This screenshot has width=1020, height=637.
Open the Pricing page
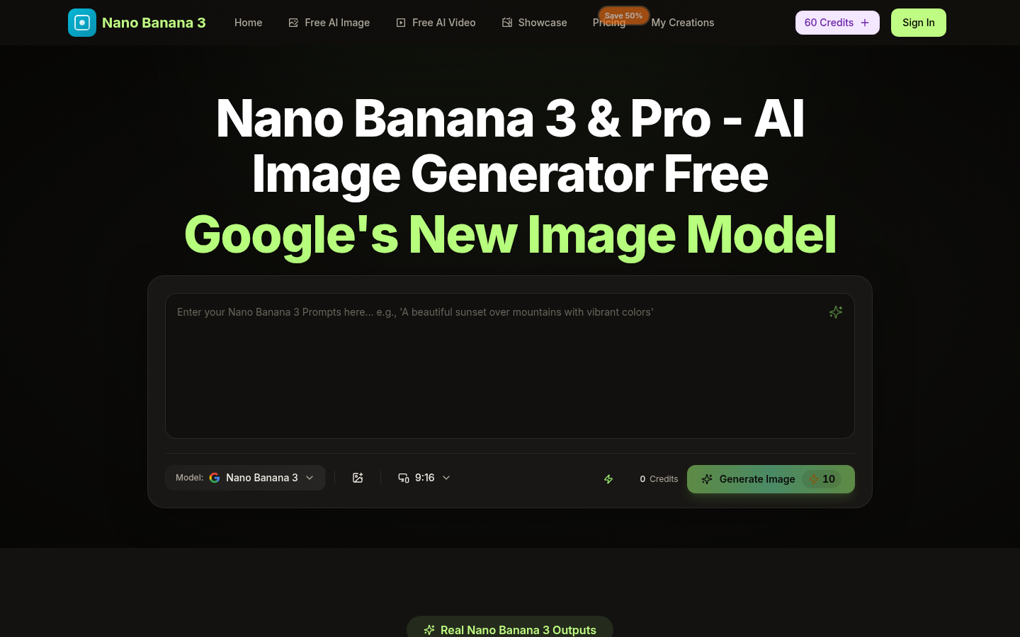(x=609, y=23)
